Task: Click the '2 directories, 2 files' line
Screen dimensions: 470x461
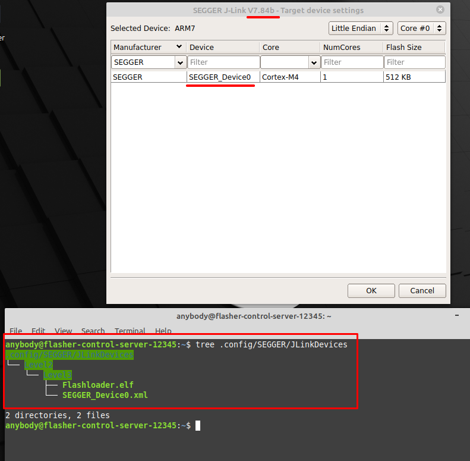Action: pyautogui.click(x=58, y=415)
